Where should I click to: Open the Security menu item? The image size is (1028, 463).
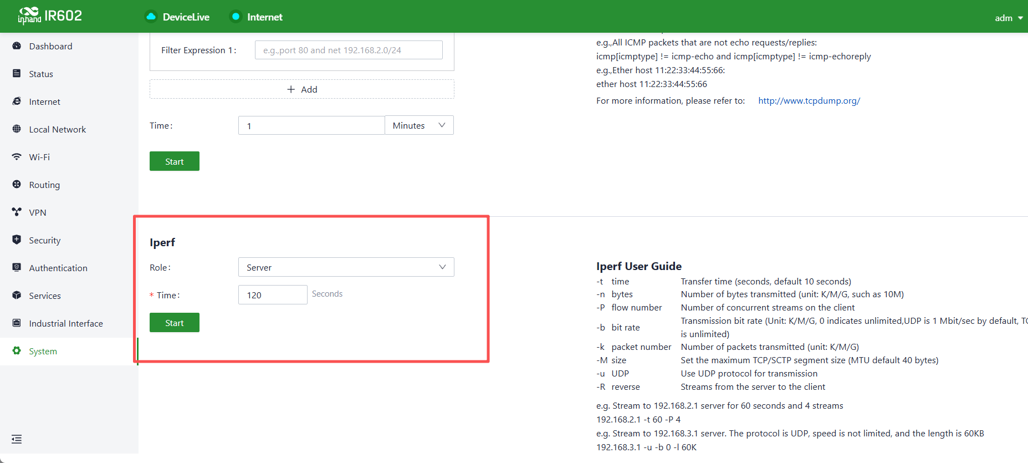(x=69, y=240)
